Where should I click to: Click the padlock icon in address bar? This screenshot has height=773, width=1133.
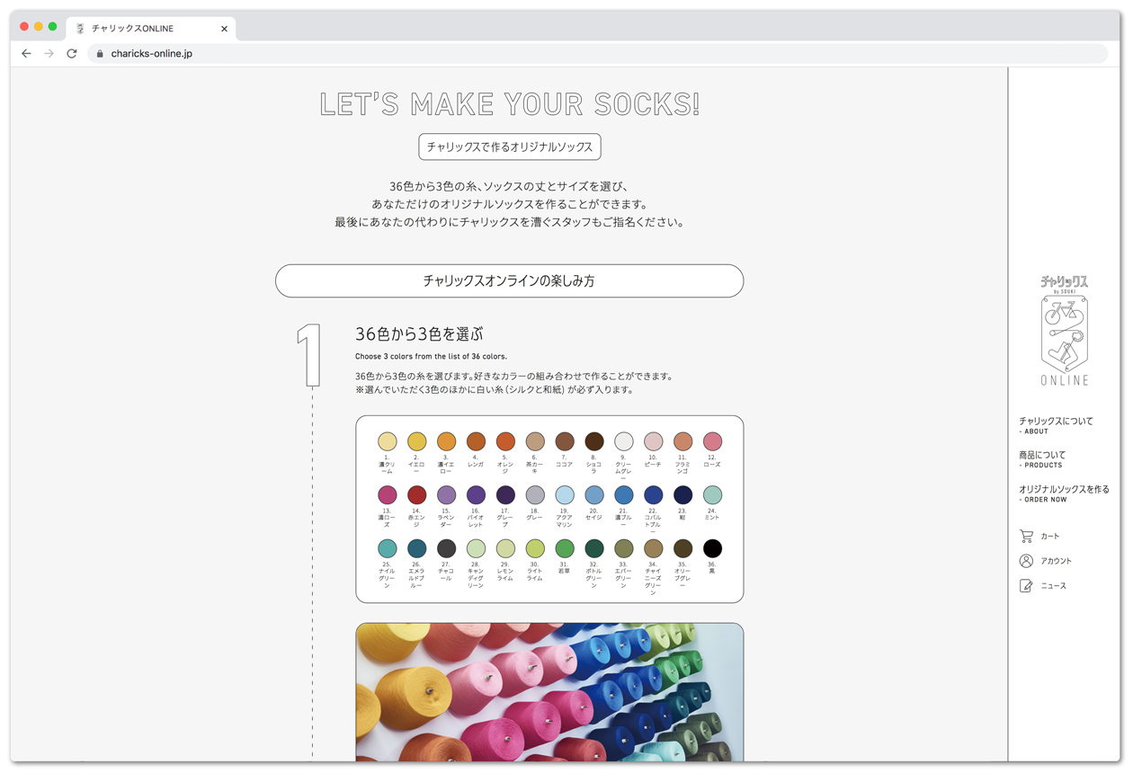click(x=100, y=54)
